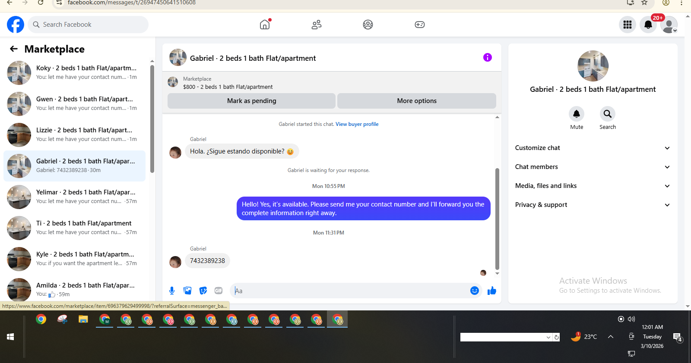Click Gabriel's large profile thumbnail in info panel
Screen dimensions: 691x363
pos(593,66)
